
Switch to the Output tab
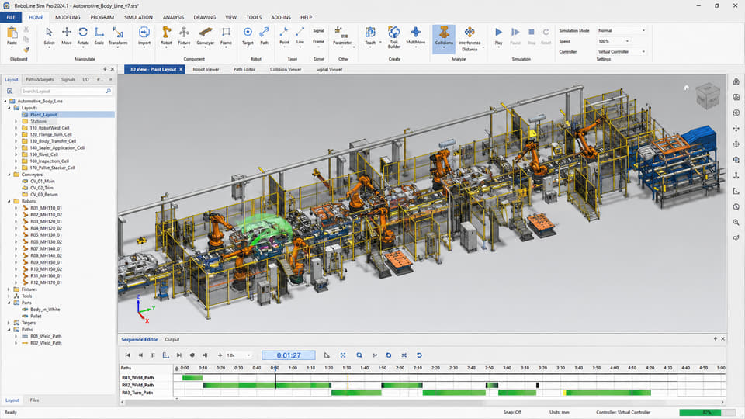tap(172, 339)
